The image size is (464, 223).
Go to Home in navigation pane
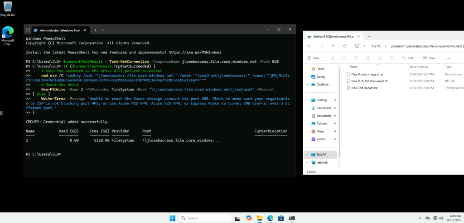tap(320, 69)
